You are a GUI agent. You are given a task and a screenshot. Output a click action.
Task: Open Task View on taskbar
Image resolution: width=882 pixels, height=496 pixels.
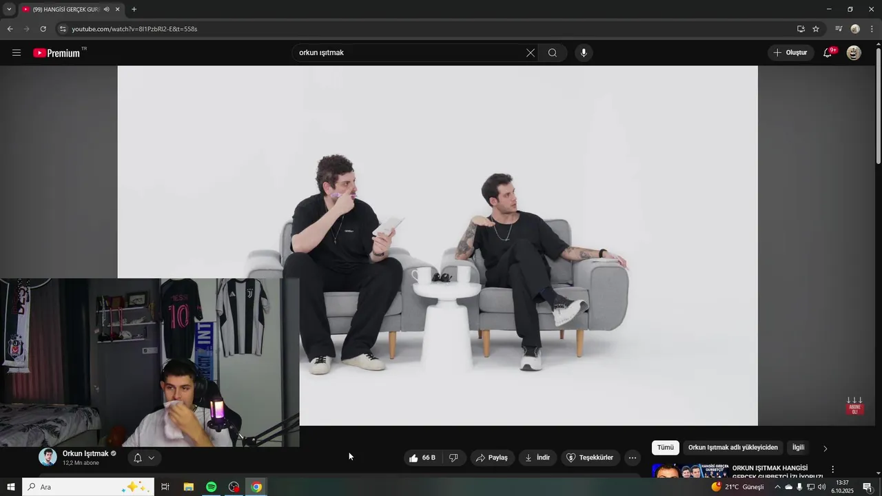[165, 487]
